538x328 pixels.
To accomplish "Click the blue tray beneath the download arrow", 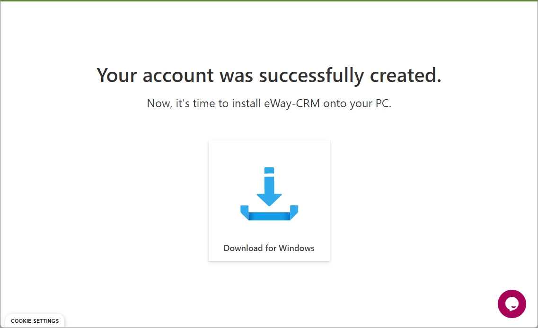I will (x=269, y=213).
